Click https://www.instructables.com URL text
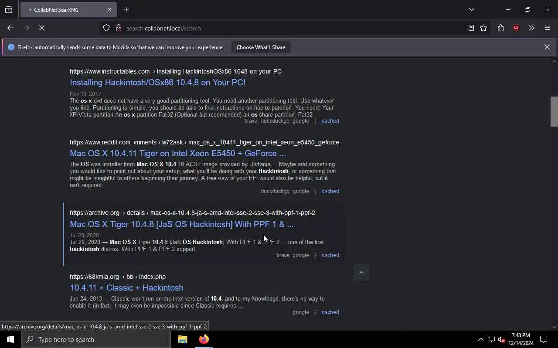The width and height of the screenshot is (558, 348). [109, 71]
